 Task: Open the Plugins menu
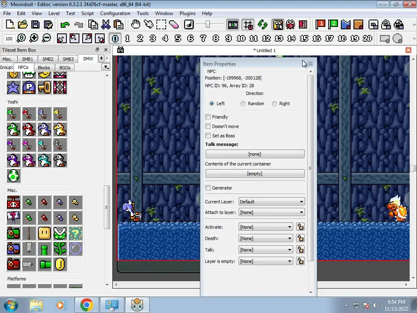[x=187, y=13]
